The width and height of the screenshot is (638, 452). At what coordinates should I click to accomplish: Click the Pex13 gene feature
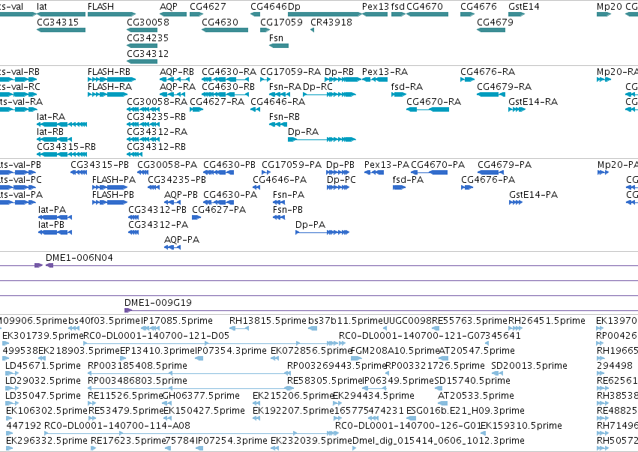(375, 14)
